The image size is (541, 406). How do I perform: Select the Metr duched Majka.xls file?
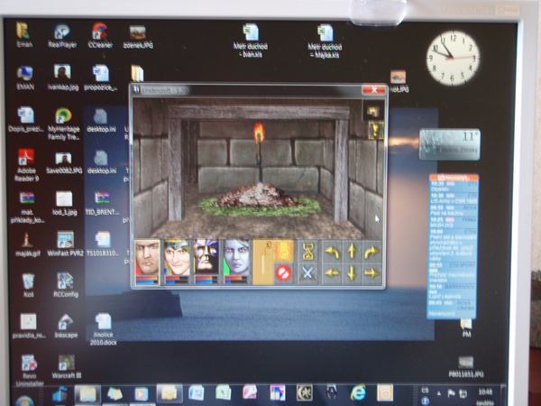coord(325,41)
